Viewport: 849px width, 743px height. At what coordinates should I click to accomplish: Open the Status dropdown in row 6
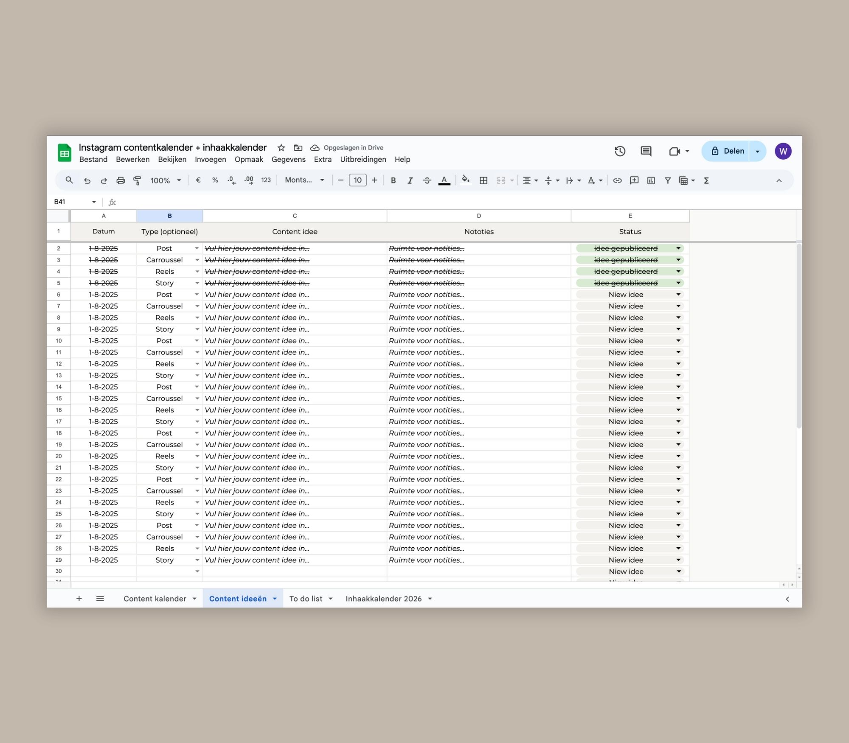pos(678,295)
